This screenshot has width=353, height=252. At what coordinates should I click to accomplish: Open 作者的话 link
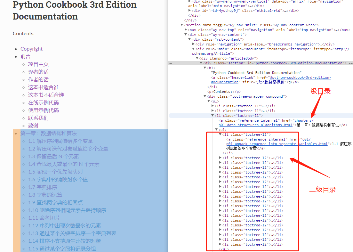(38, 79)
